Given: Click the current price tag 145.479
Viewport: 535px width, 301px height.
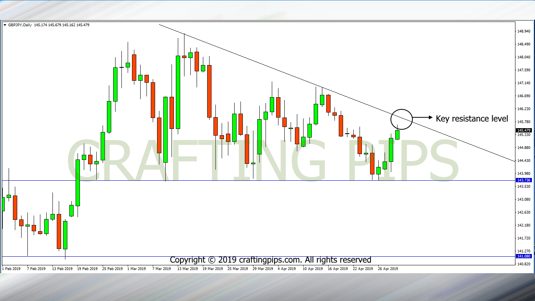Looking at the screenshot, I should [523, 131].
